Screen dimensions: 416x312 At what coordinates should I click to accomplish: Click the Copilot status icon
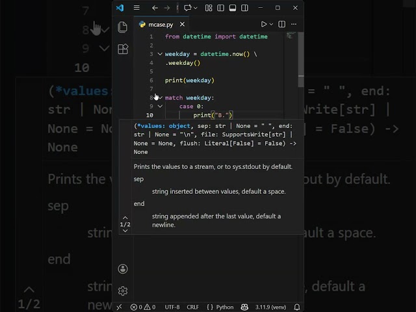244,307
